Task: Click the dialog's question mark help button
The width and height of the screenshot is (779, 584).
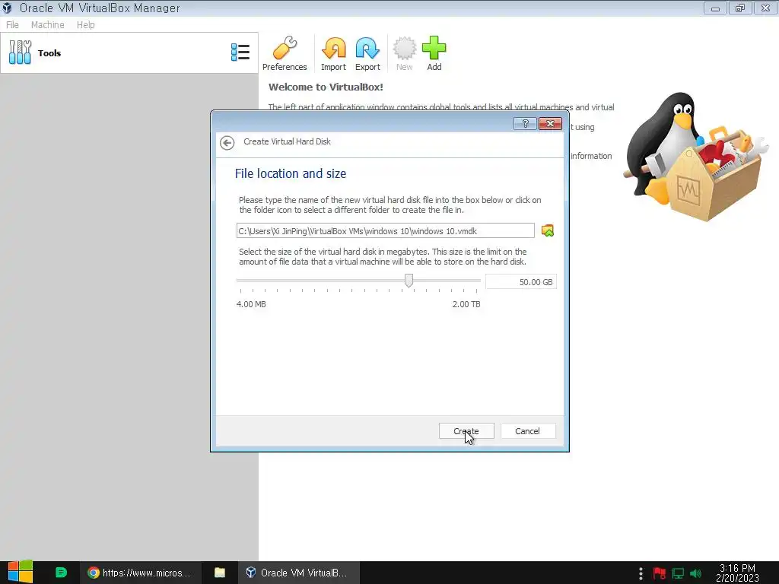Action: (525, 124)
